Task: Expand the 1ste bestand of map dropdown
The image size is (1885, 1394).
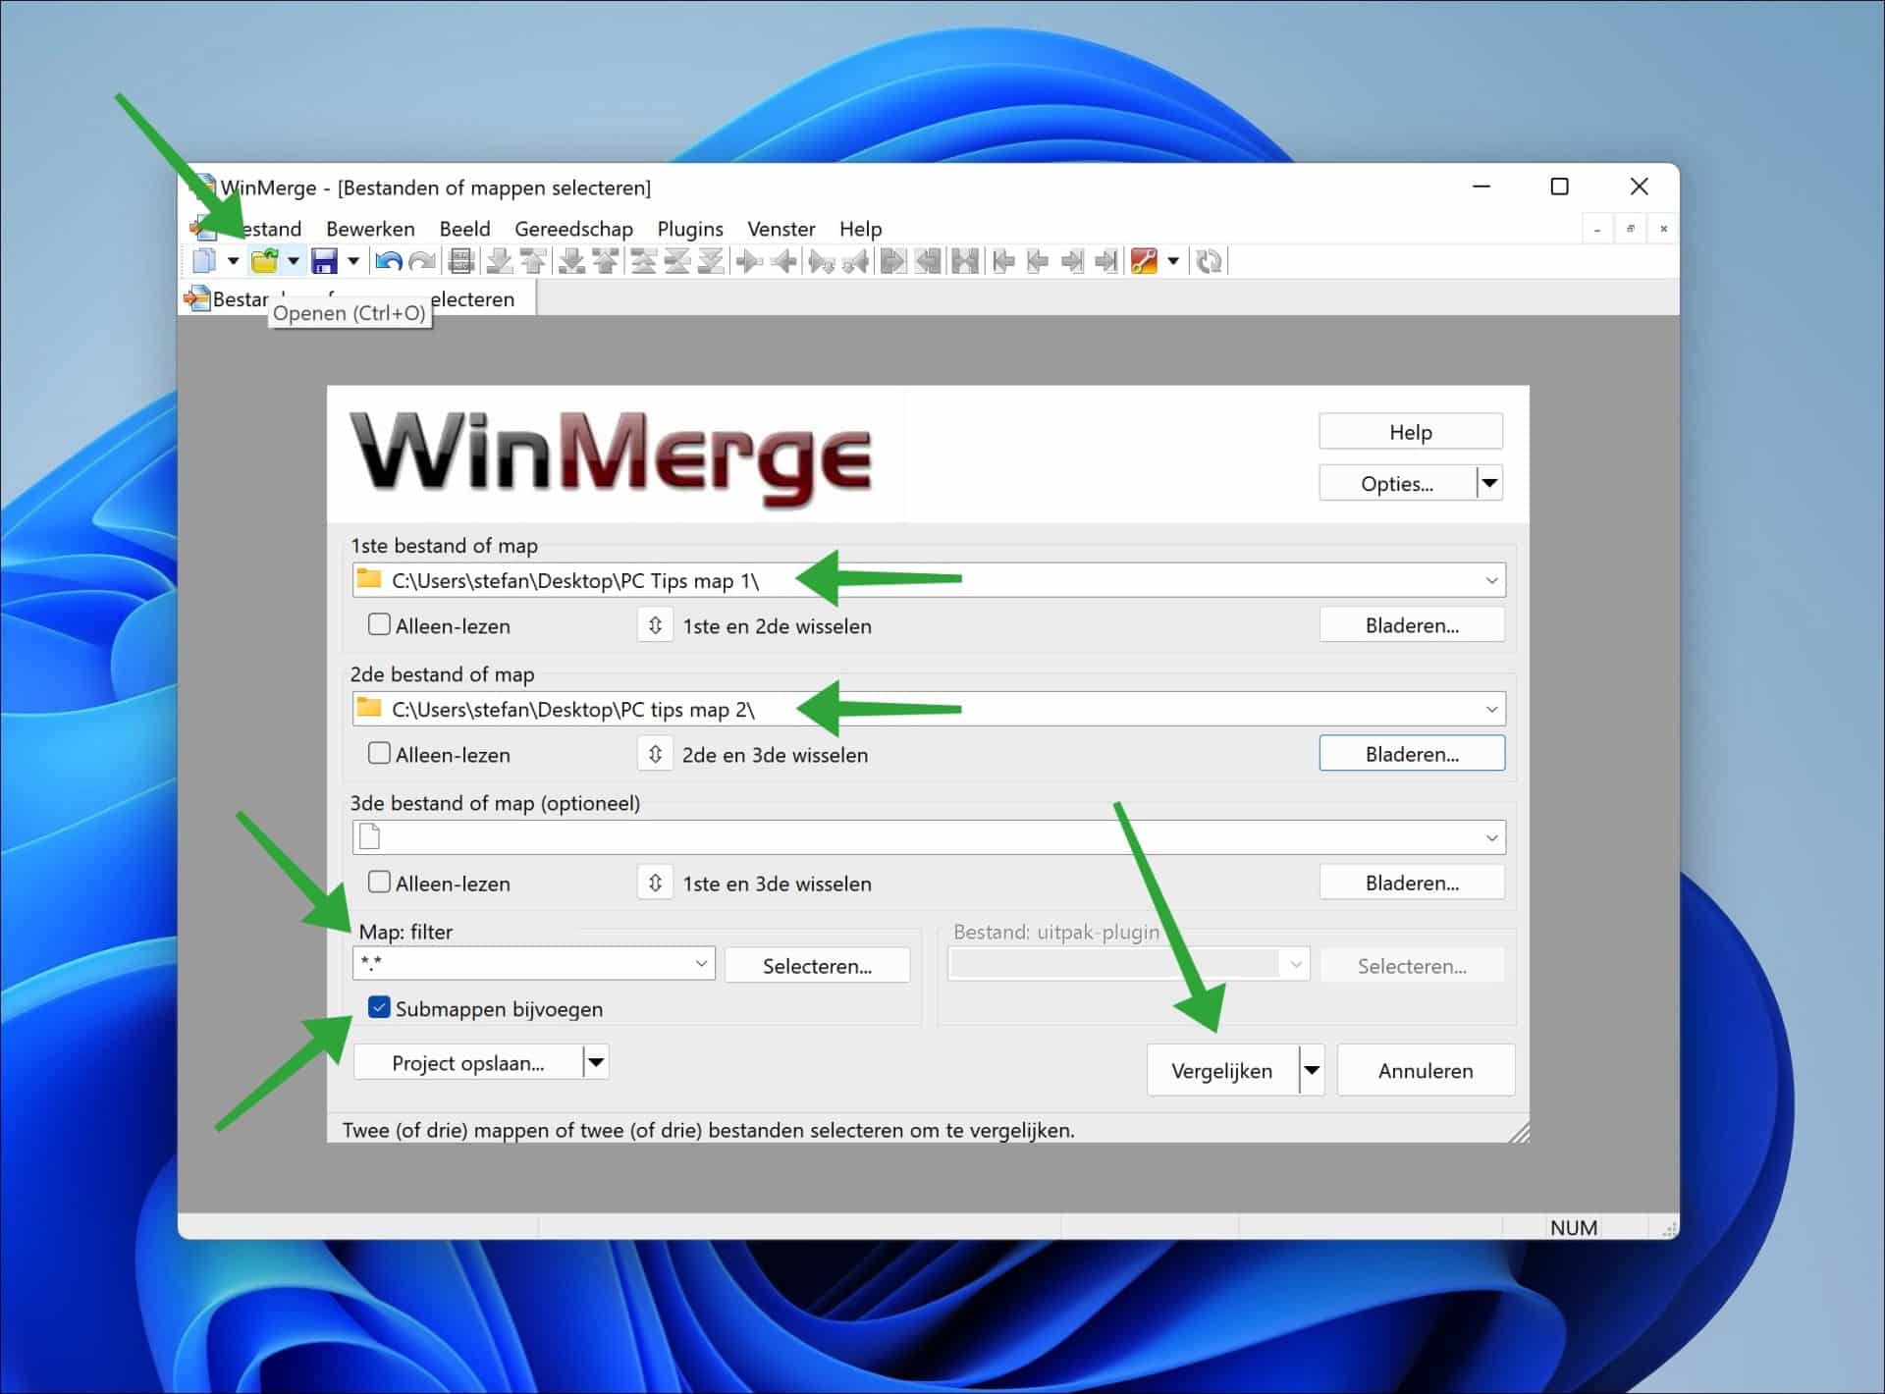Action: tap(1490, 579)
